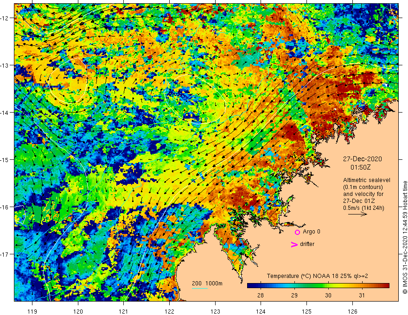
Task: Click the longitude label 126
Action: (x=352, y=311)
